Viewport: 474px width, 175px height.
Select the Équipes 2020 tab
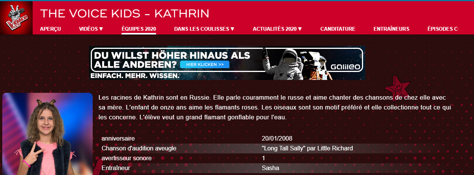point(139,29)
